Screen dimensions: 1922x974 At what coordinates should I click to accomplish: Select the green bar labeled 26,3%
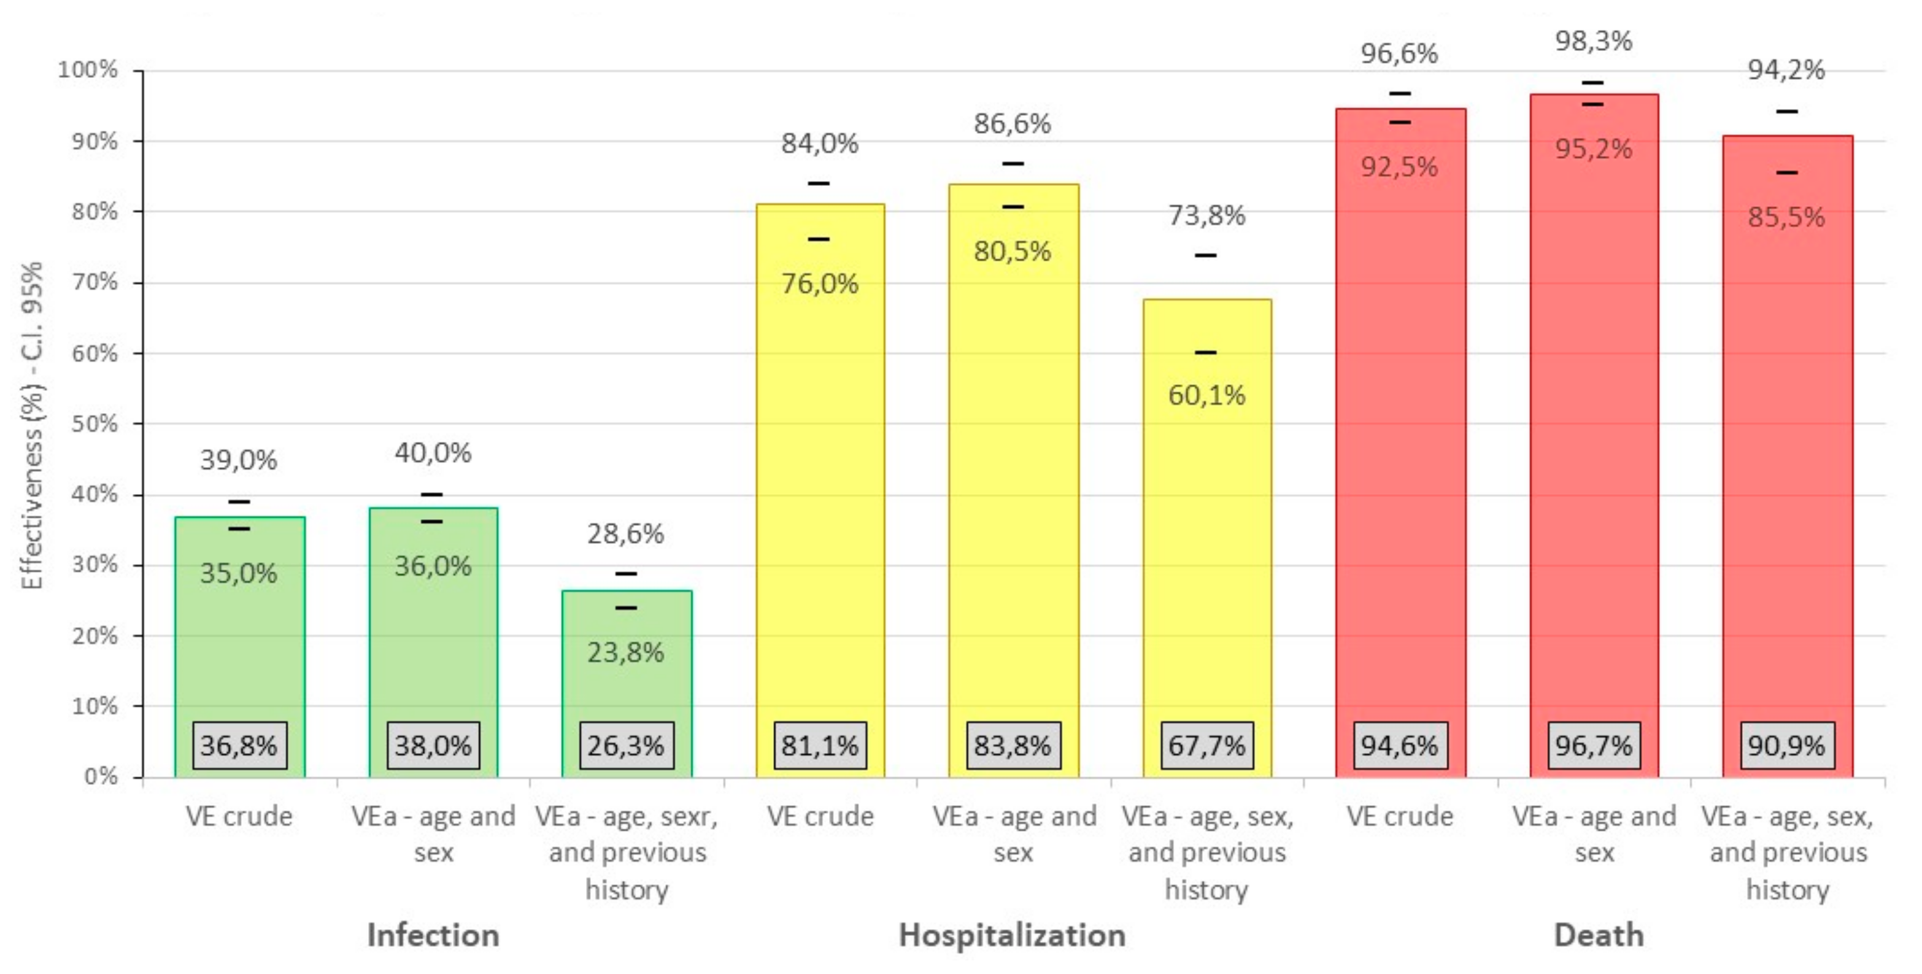coord(626,687)
